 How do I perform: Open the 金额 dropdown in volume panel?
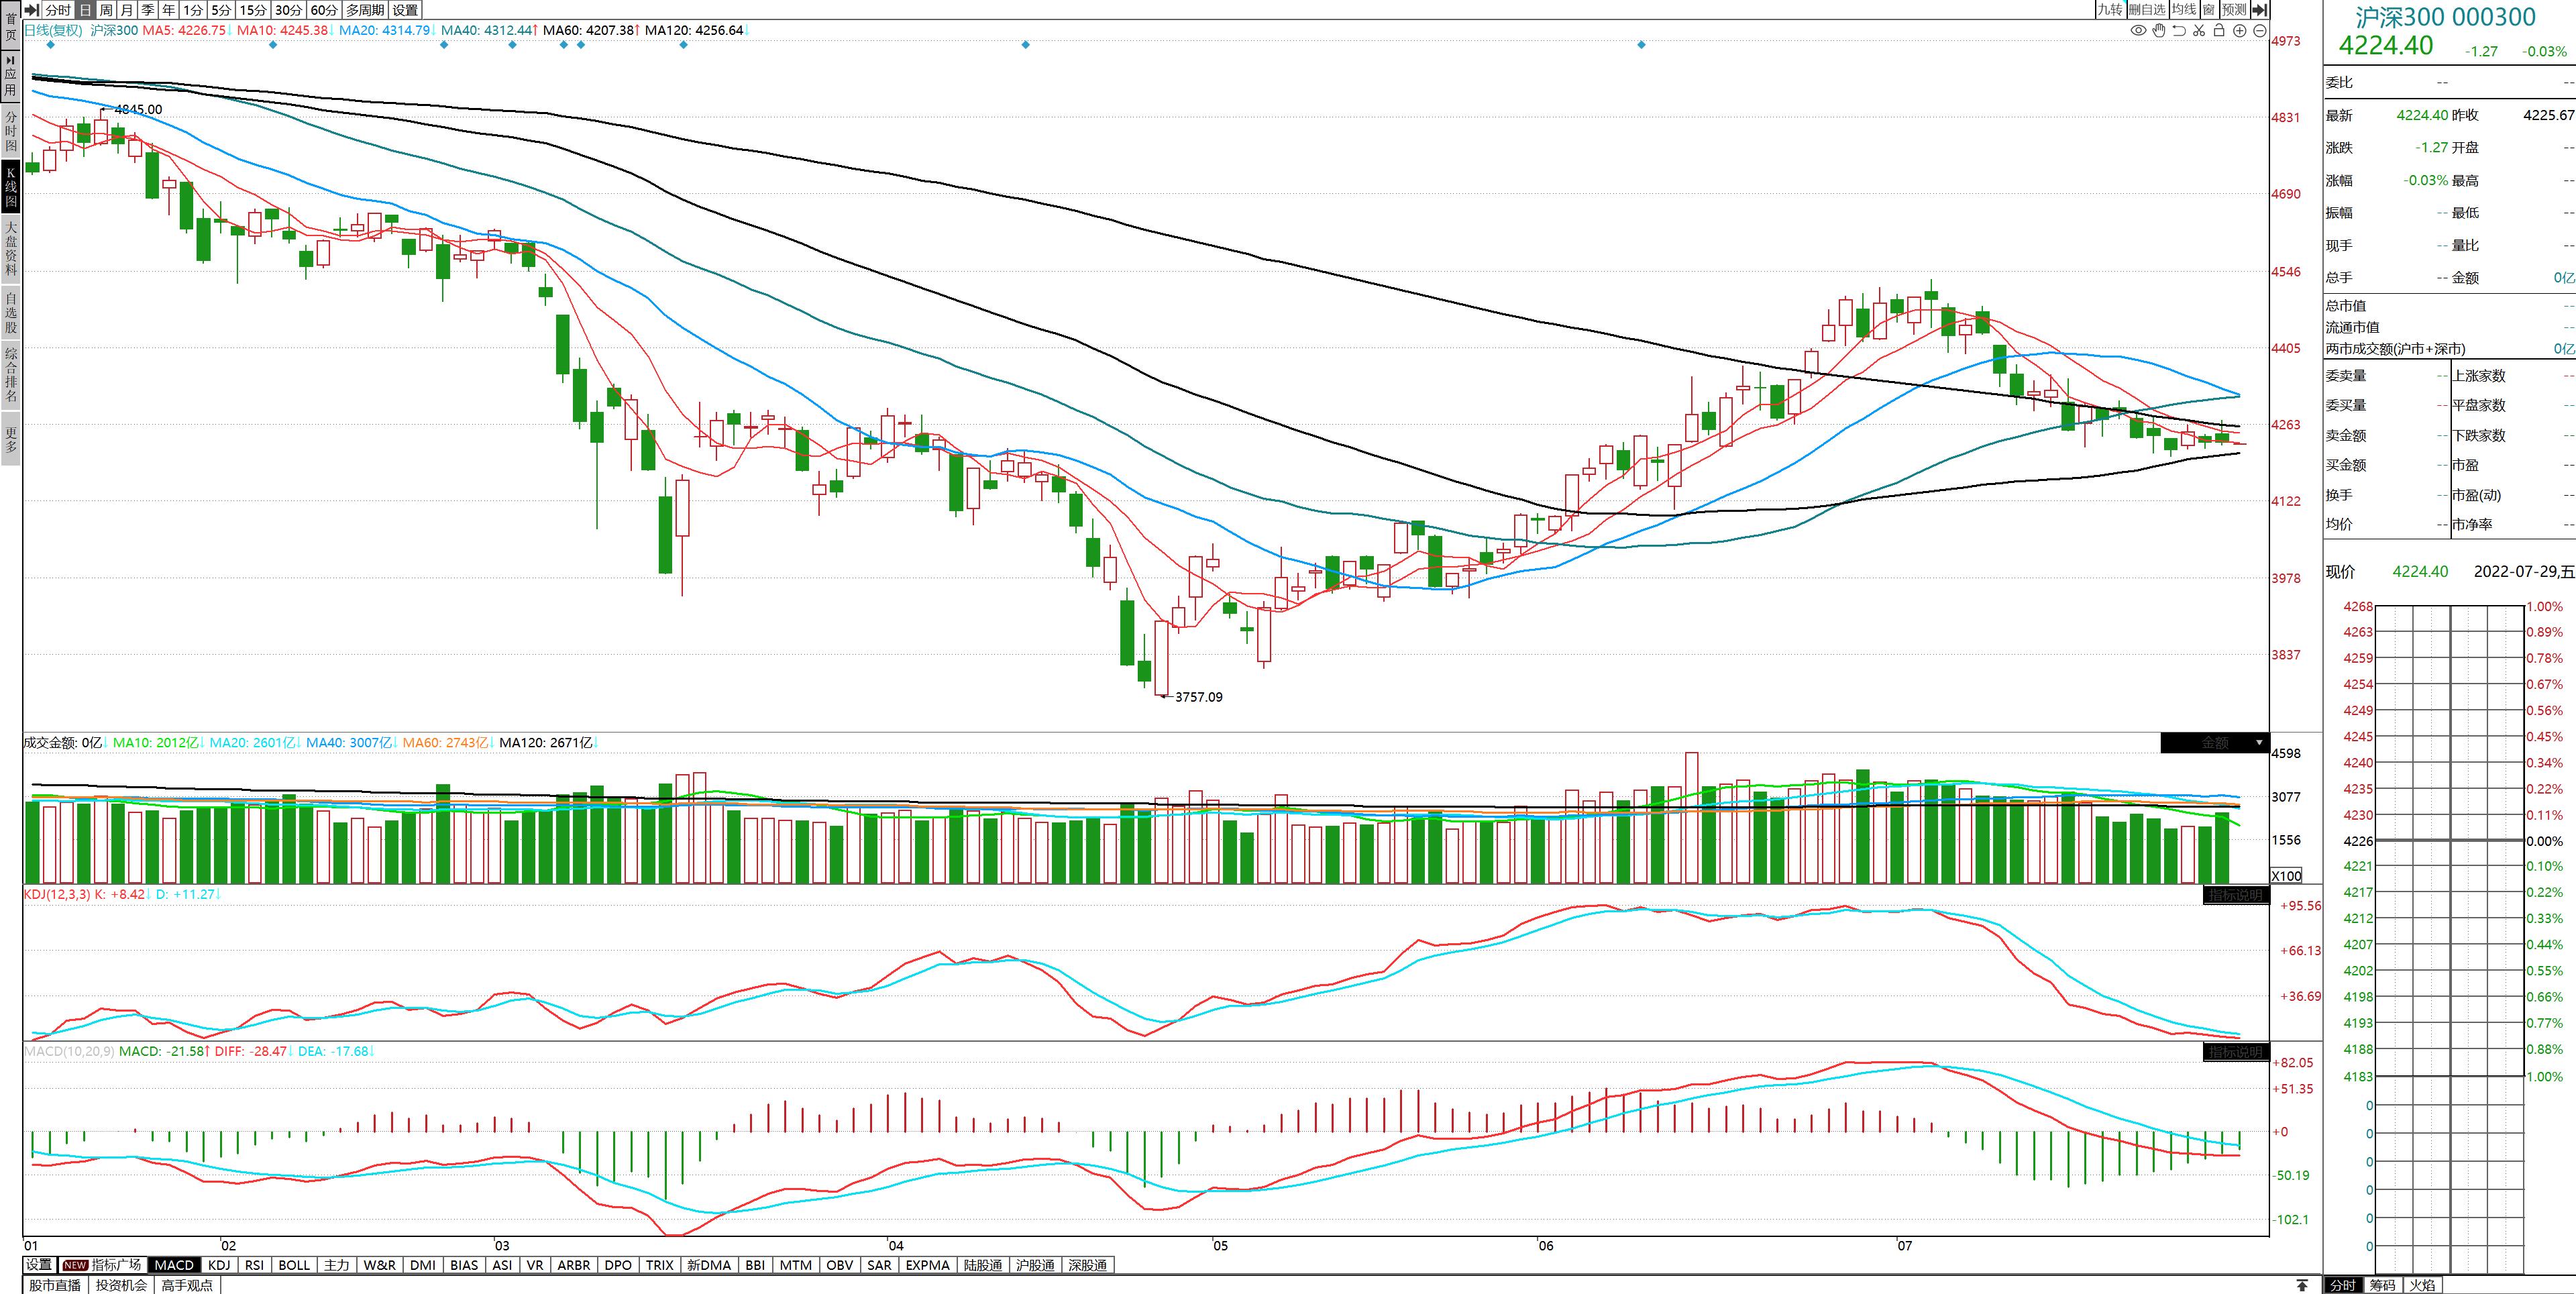[2259, 743]
